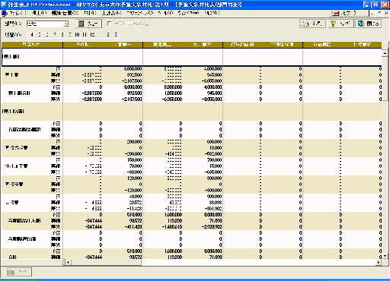Viewport: 390px width, 281px height.
Task: Click the application icon in the title bar
Action: coord(4,5)
